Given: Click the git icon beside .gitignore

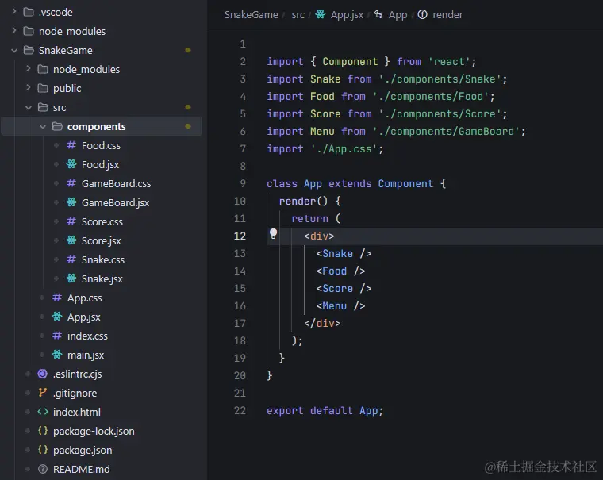Looking at the screenshot, I should 43,393.
